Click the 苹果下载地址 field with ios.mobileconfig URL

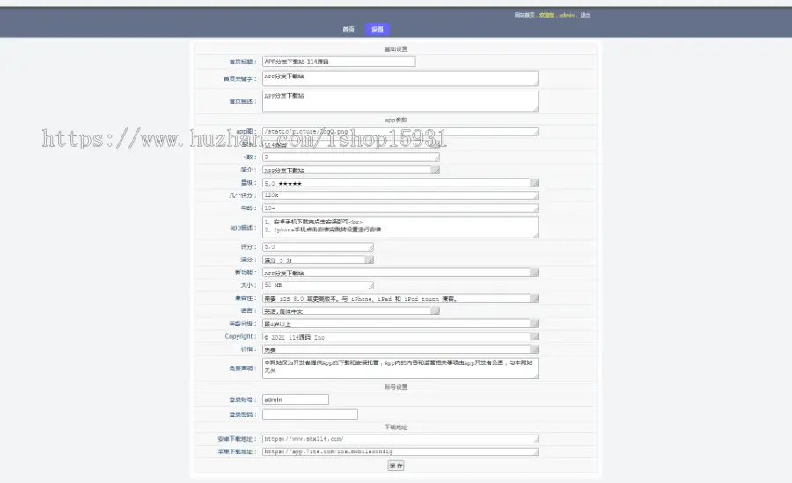[400, 451]
